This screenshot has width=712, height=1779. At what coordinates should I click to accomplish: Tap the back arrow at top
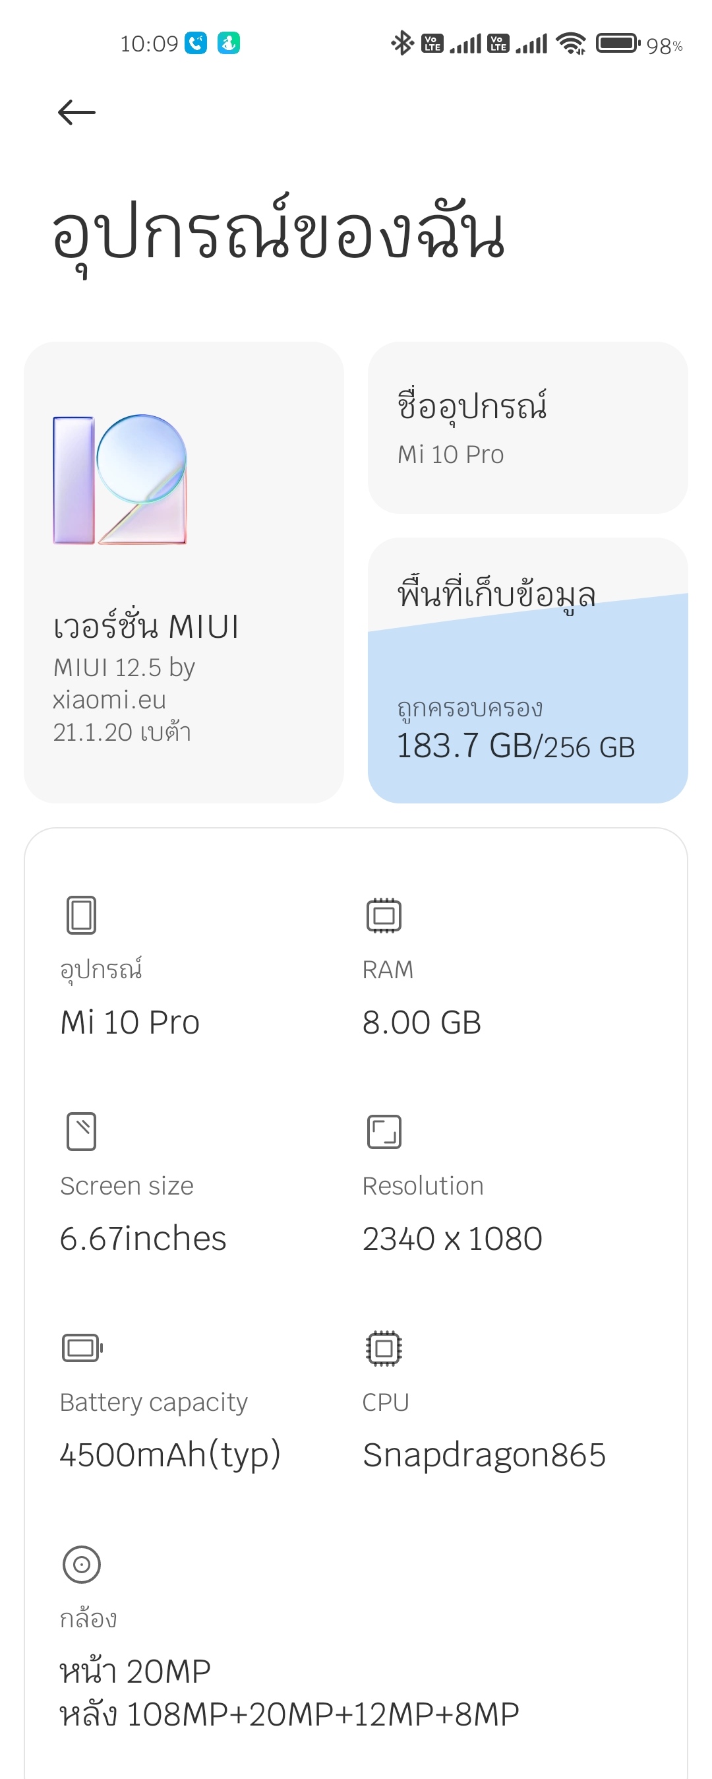point(76,112)
